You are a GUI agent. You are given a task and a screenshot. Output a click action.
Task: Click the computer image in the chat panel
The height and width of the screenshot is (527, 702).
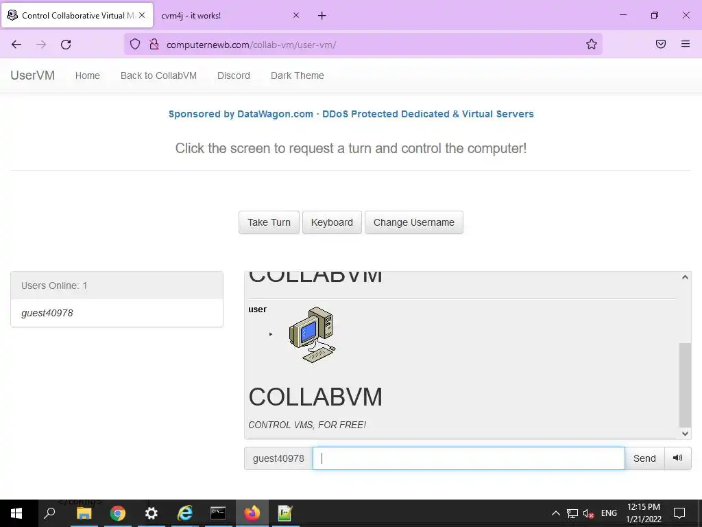[312, 335]
